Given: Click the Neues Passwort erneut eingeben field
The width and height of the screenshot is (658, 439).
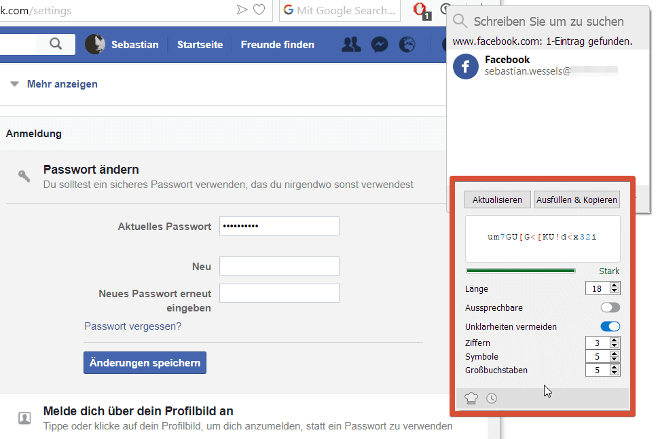Looking at the screenshot, I should point(279,293).
